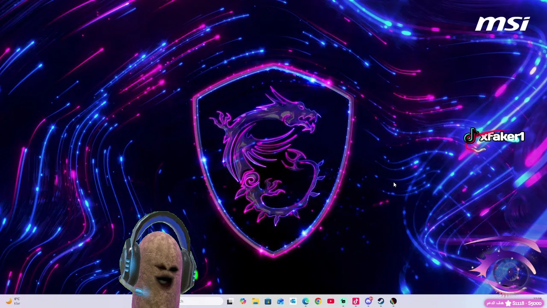Launch Google Chrome from taskbar
Viewport: 547px width, 308px height.
pos(318,301)
